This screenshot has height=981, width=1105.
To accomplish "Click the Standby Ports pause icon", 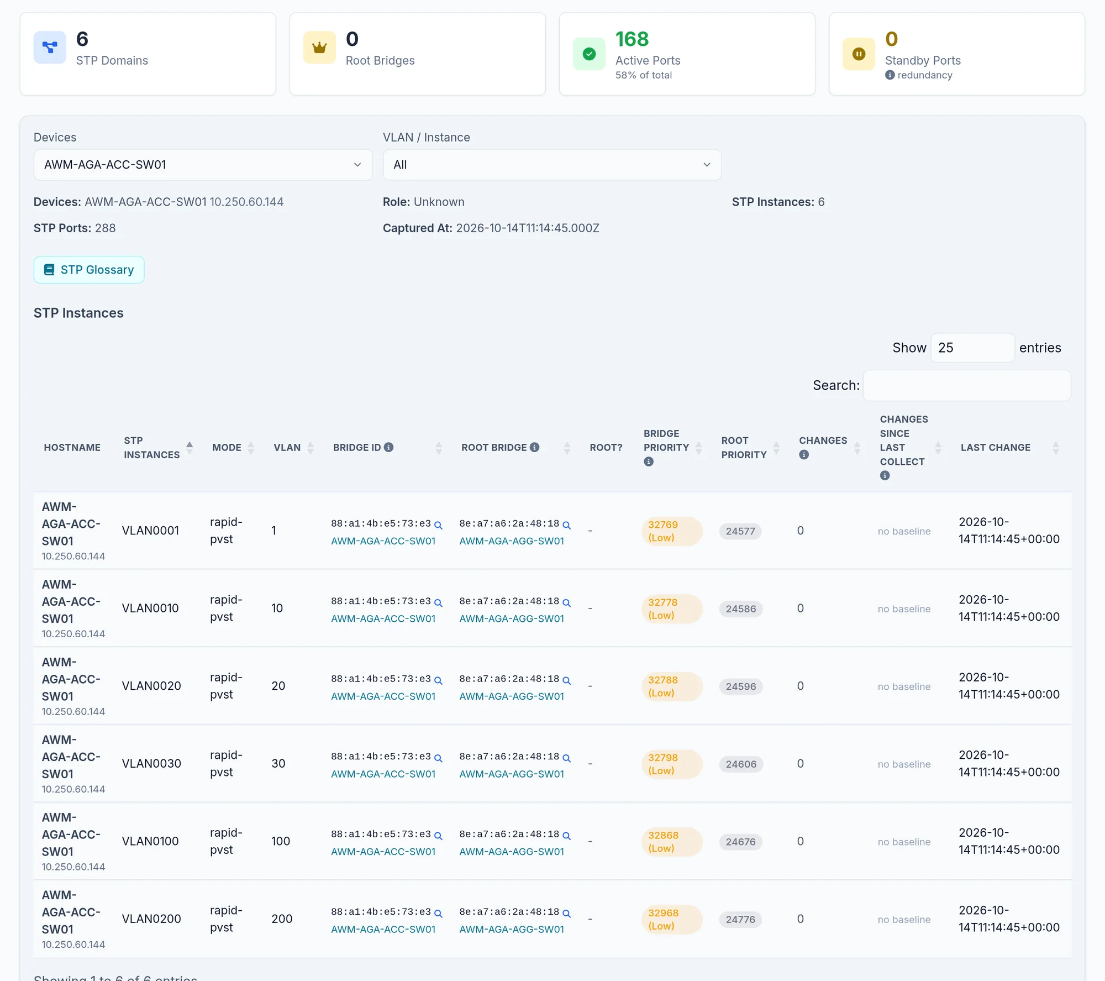I will pyautogui.click(x=859, y=54).
